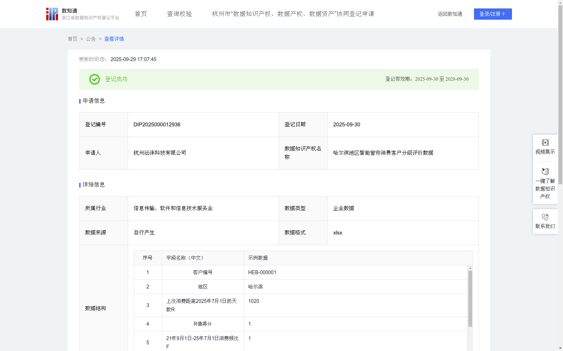The image size is (563, 351).
Task: Click the 数知通 platform logo
Action: pyautogui.click(x=52, y=14)
